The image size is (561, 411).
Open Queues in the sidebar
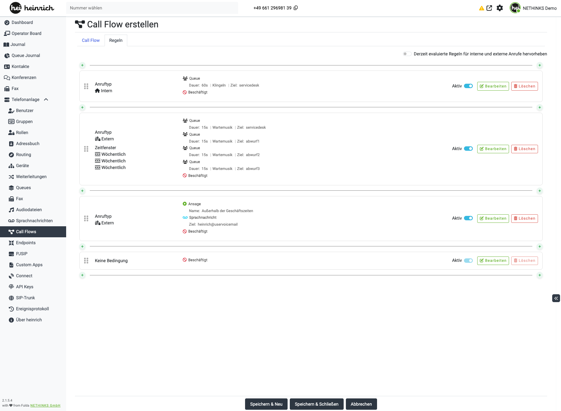(23, 188)
